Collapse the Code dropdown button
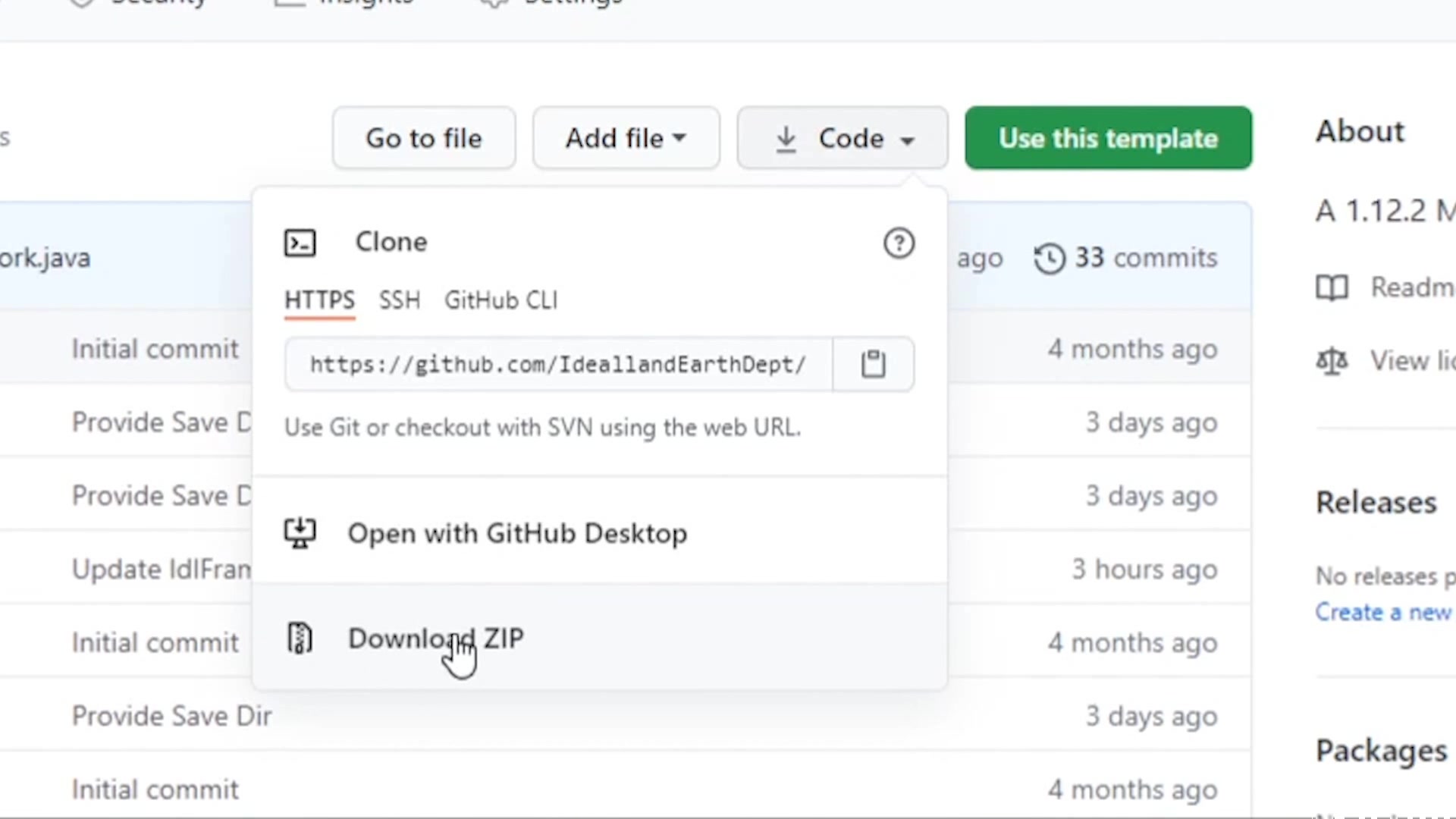This screenshot has height=819, width=1456. [x=842, y=138]
